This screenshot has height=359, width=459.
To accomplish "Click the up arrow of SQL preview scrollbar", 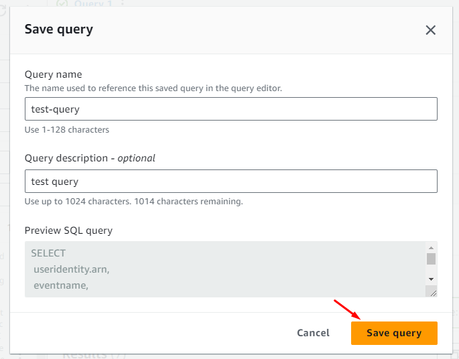I will click(x=431, y=247).
